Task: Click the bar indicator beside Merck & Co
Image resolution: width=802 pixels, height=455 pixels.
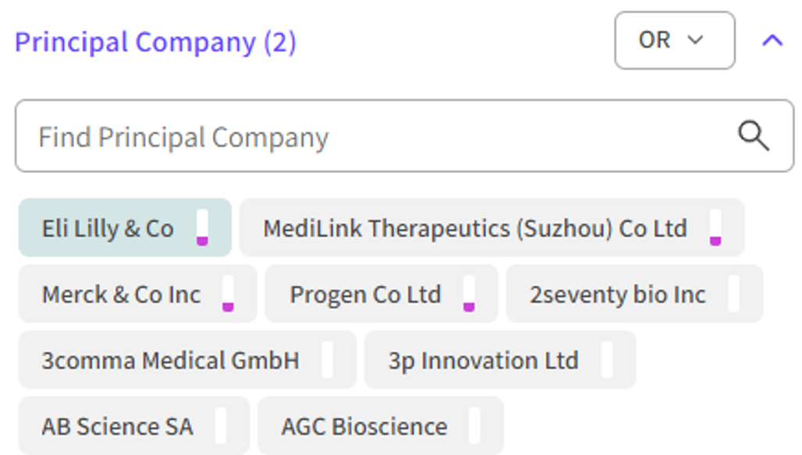Action: (x=228, y=295)
